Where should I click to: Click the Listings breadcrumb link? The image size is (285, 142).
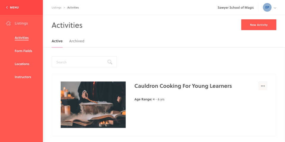[x=56, y=8]
